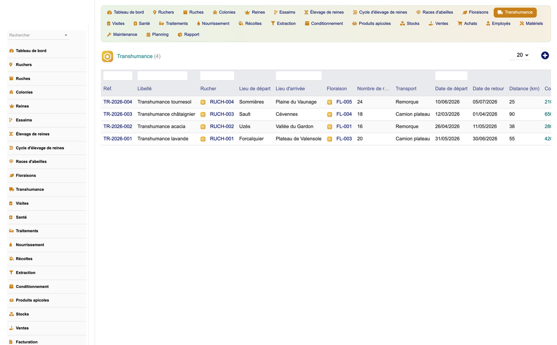Click the sidebar Extraction funnel icon

coord(11,273)
